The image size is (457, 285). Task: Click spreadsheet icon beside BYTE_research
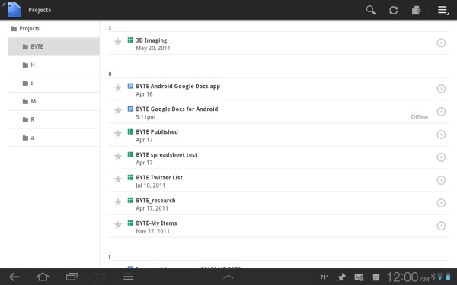coord(130,200)
